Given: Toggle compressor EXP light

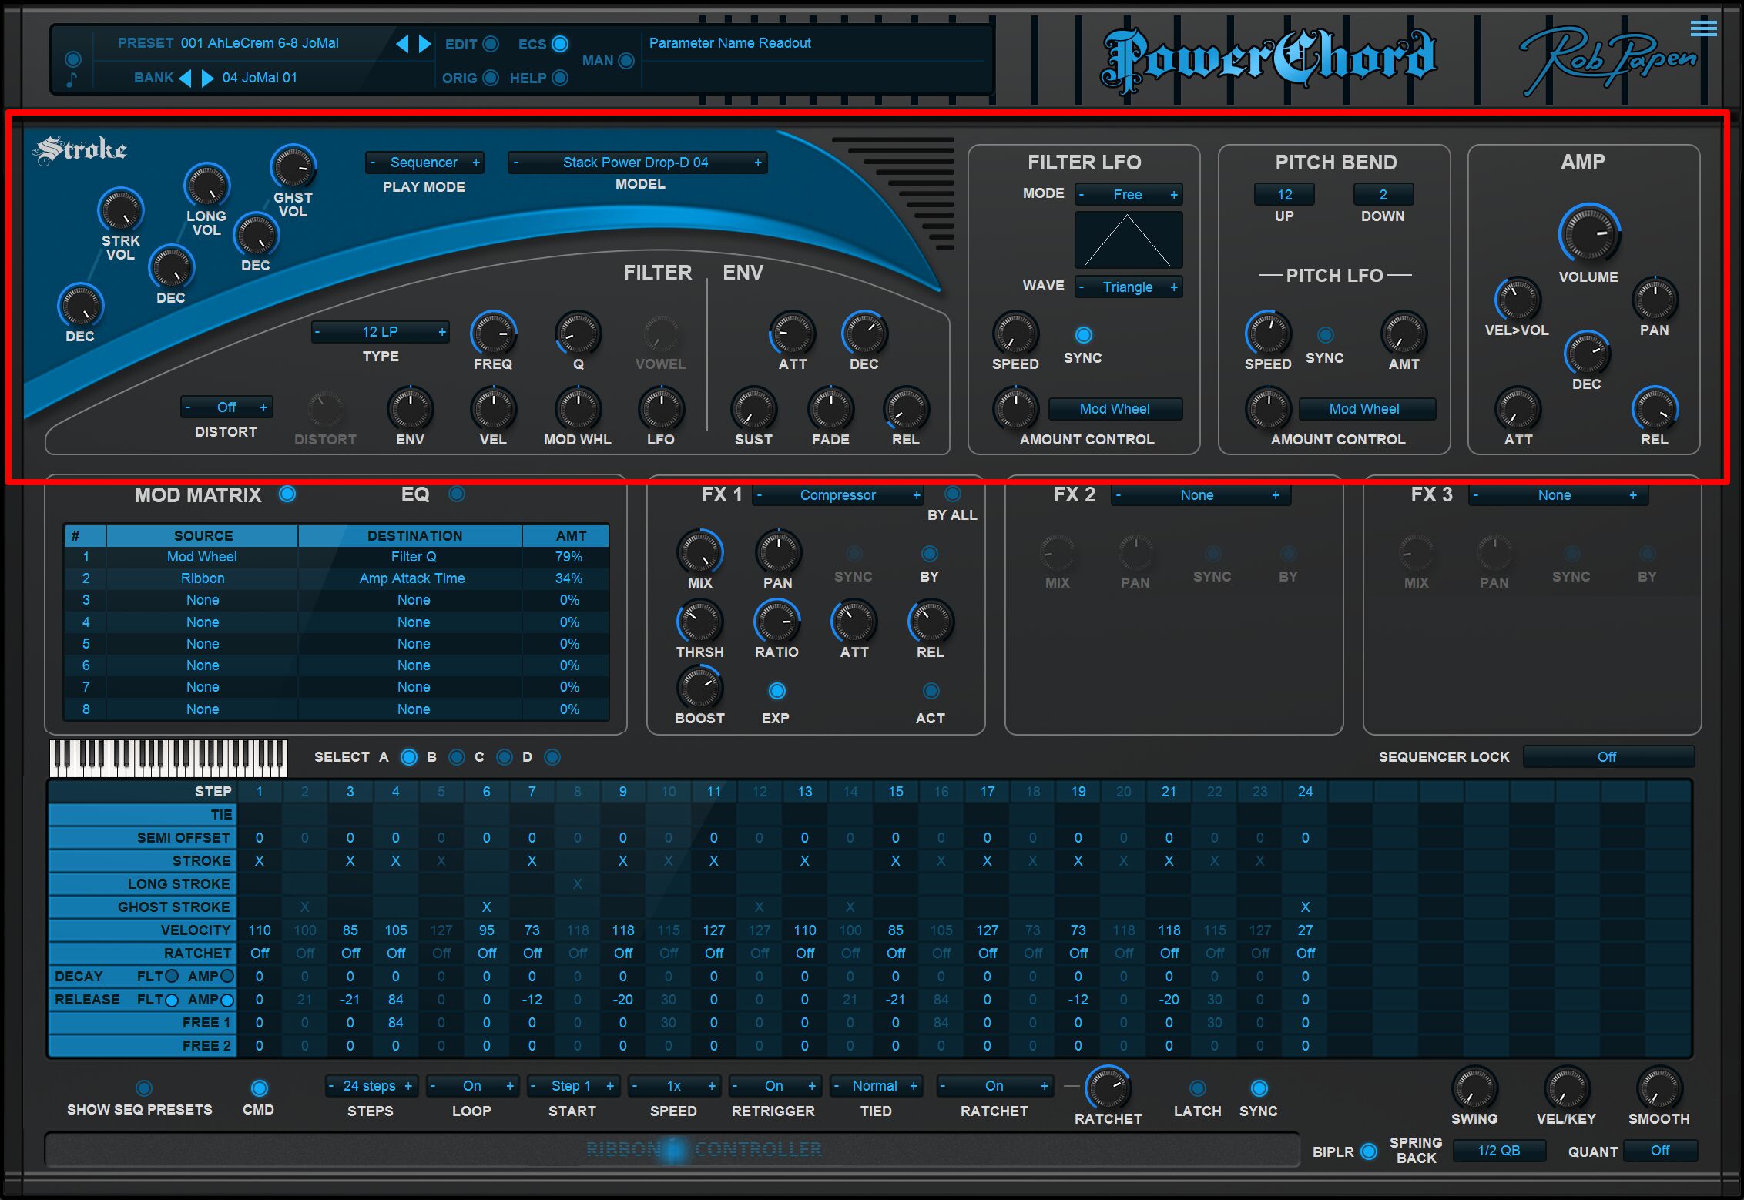Looking at the screenshot, I should tap(776, 691).
